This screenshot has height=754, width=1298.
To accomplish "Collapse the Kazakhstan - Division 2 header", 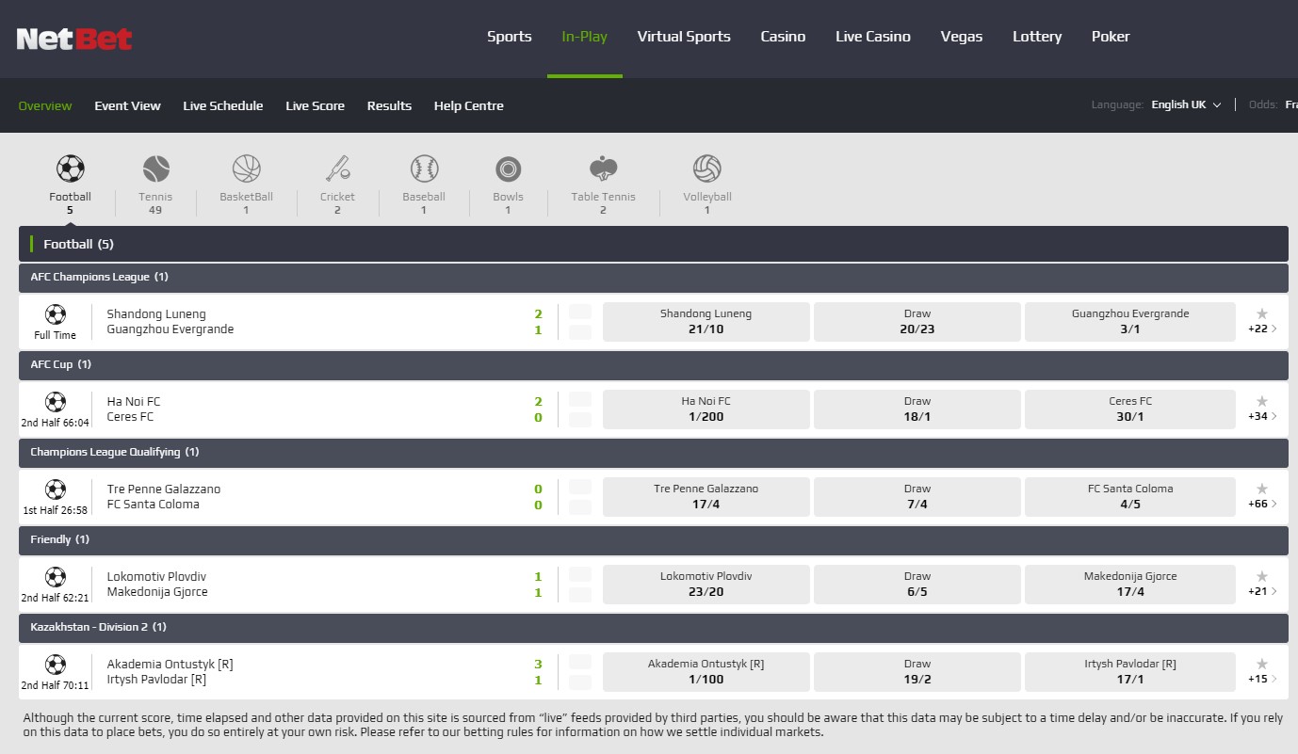I will (x=654, y=628).
